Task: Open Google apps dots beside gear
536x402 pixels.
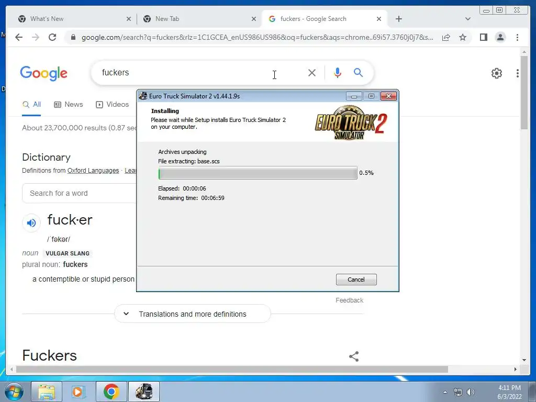Action: pos(518,73)
